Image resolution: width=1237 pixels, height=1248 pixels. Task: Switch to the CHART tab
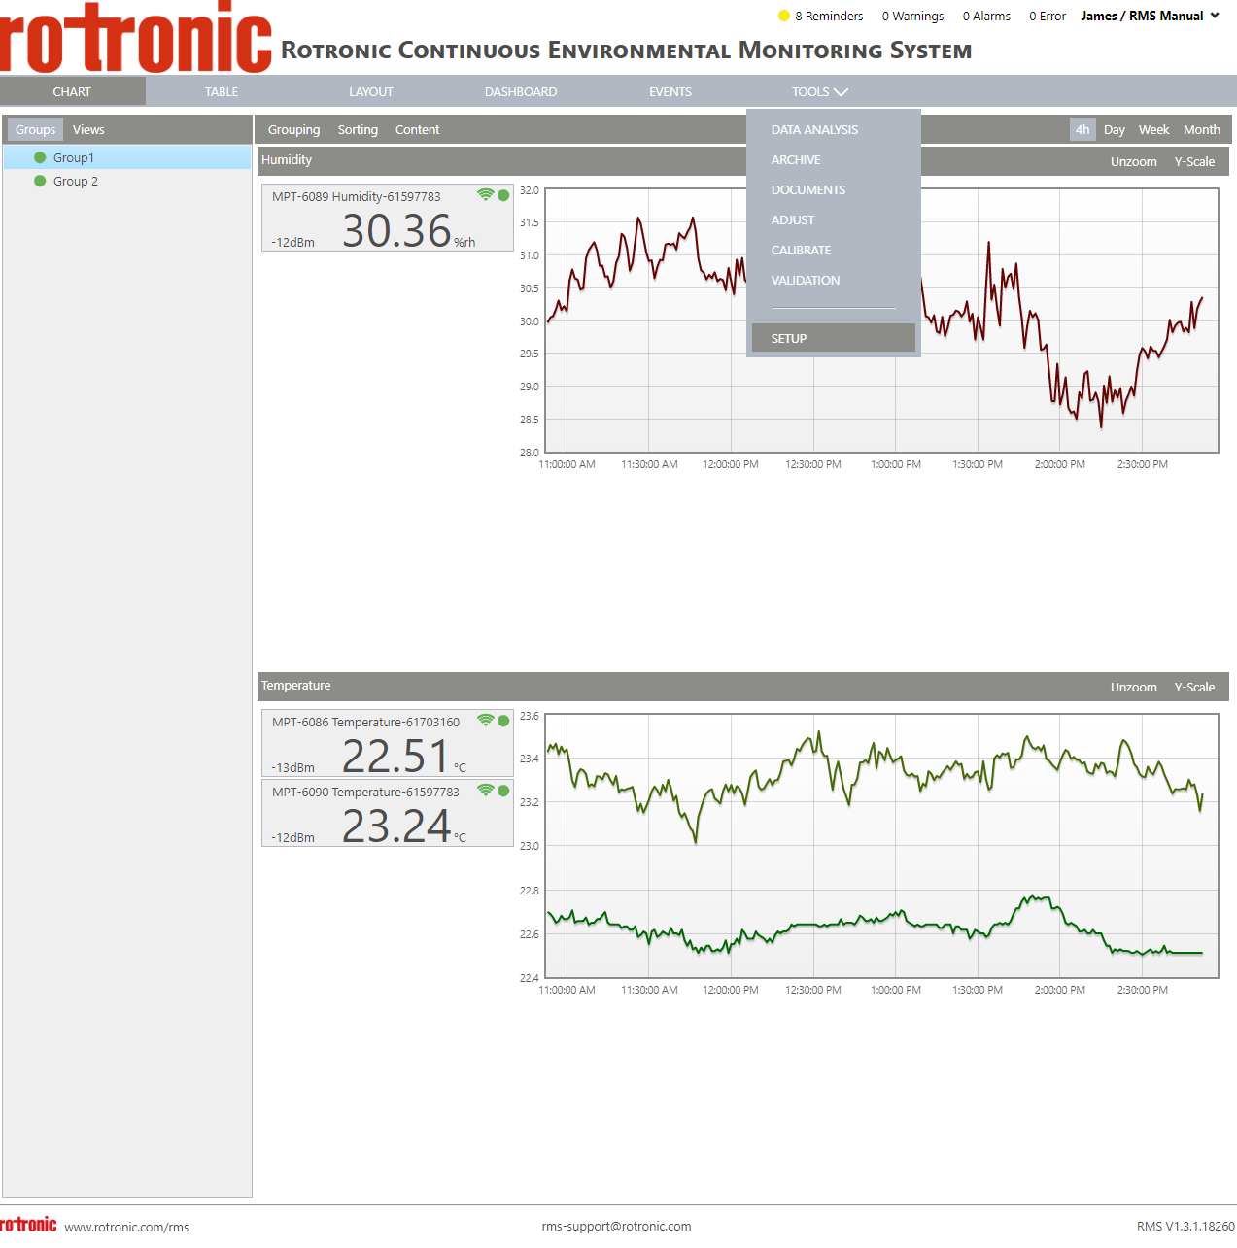[72, 91]
